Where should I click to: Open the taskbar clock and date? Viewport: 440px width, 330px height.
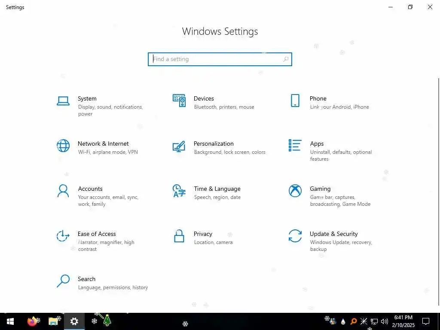[403, 321]
